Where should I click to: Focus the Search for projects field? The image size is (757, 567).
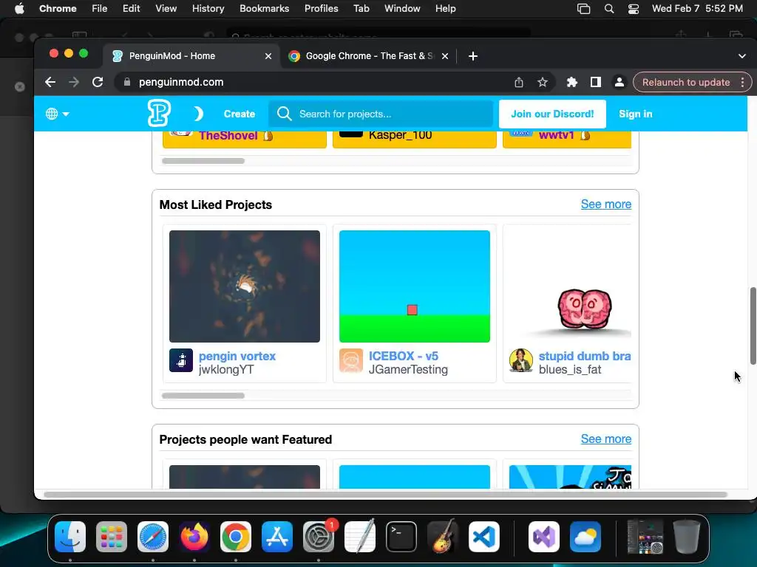coord(381,114)
